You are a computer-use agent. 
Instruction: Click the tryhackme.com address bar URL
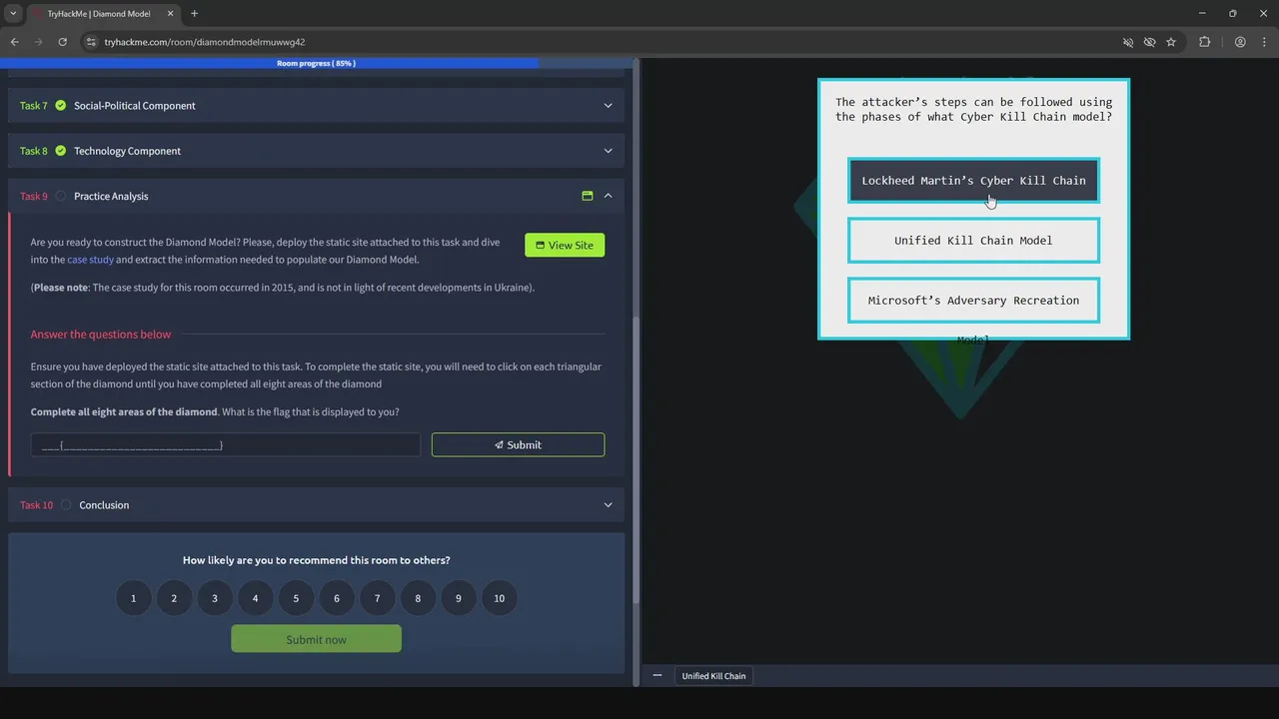pyautogui.click(x=204, y=42)
